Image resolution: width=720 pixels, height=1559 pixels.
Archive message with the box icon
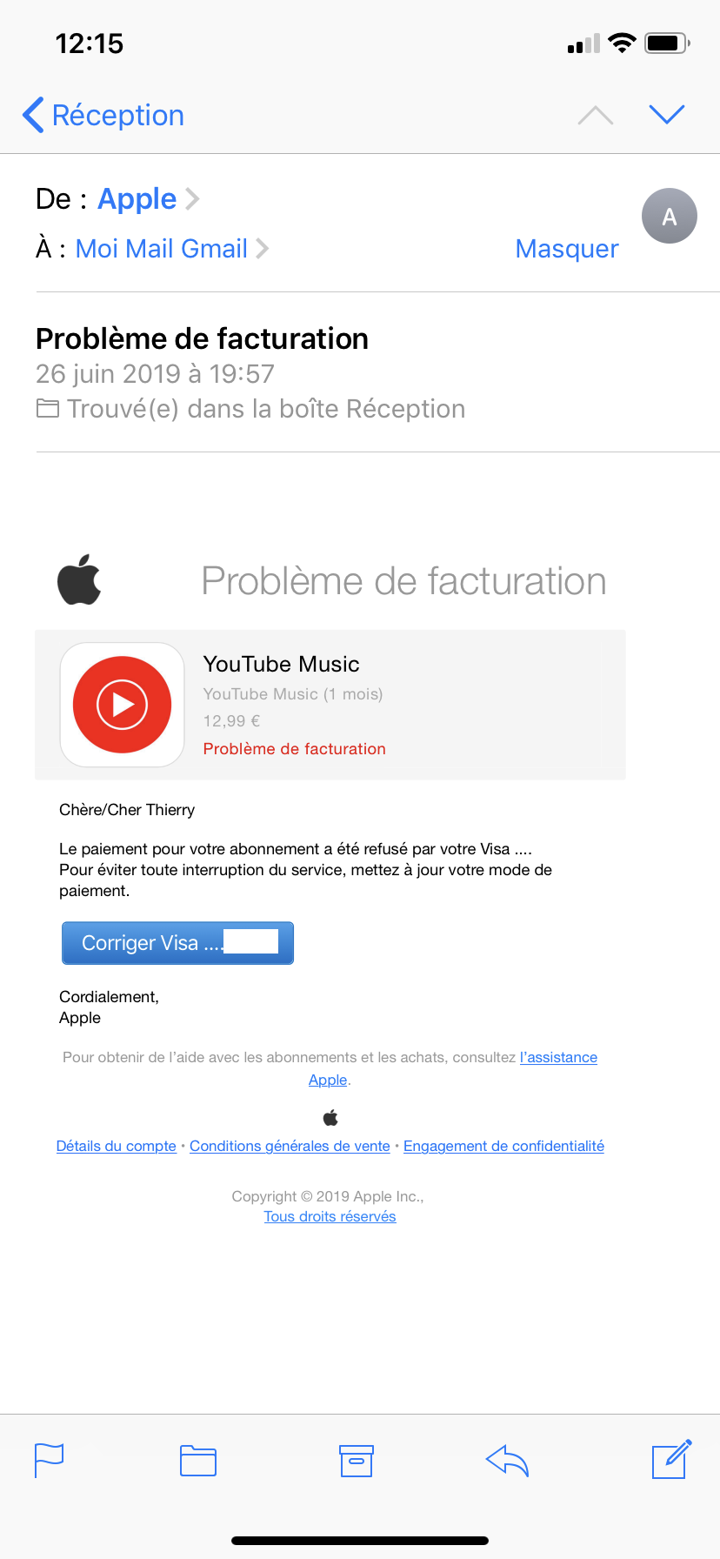click(357, 1461)
